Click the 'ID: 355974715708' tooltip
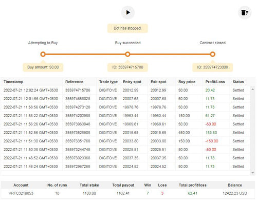The image size is (257, 202). click(127, 67)
